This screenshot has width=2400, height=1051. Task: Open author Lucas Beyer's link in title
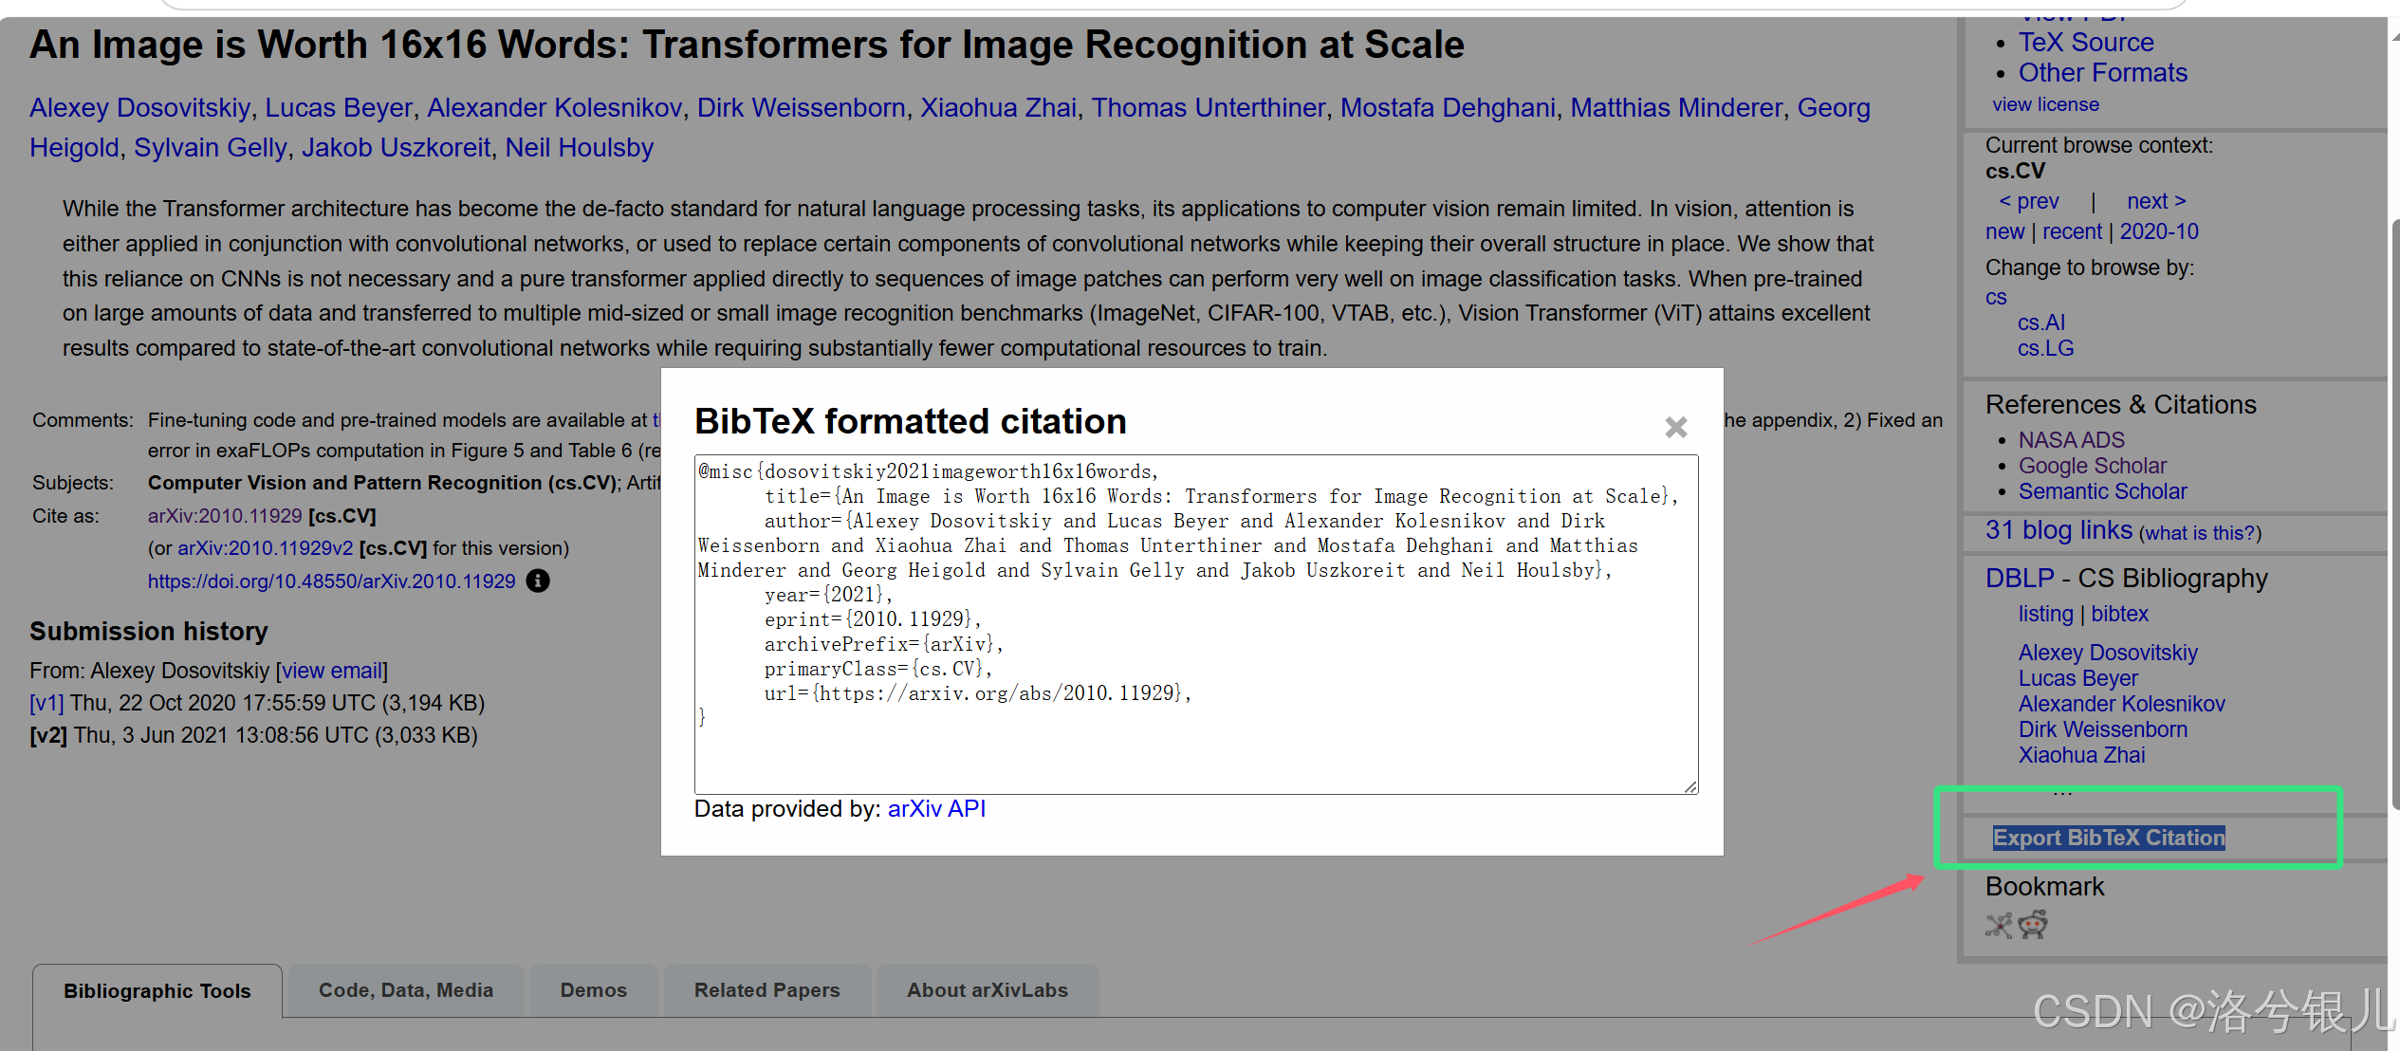tap(339, 108)
